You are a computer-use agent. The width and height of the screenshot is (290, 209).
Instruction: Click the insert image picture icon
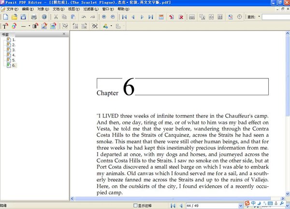point(53,26)
